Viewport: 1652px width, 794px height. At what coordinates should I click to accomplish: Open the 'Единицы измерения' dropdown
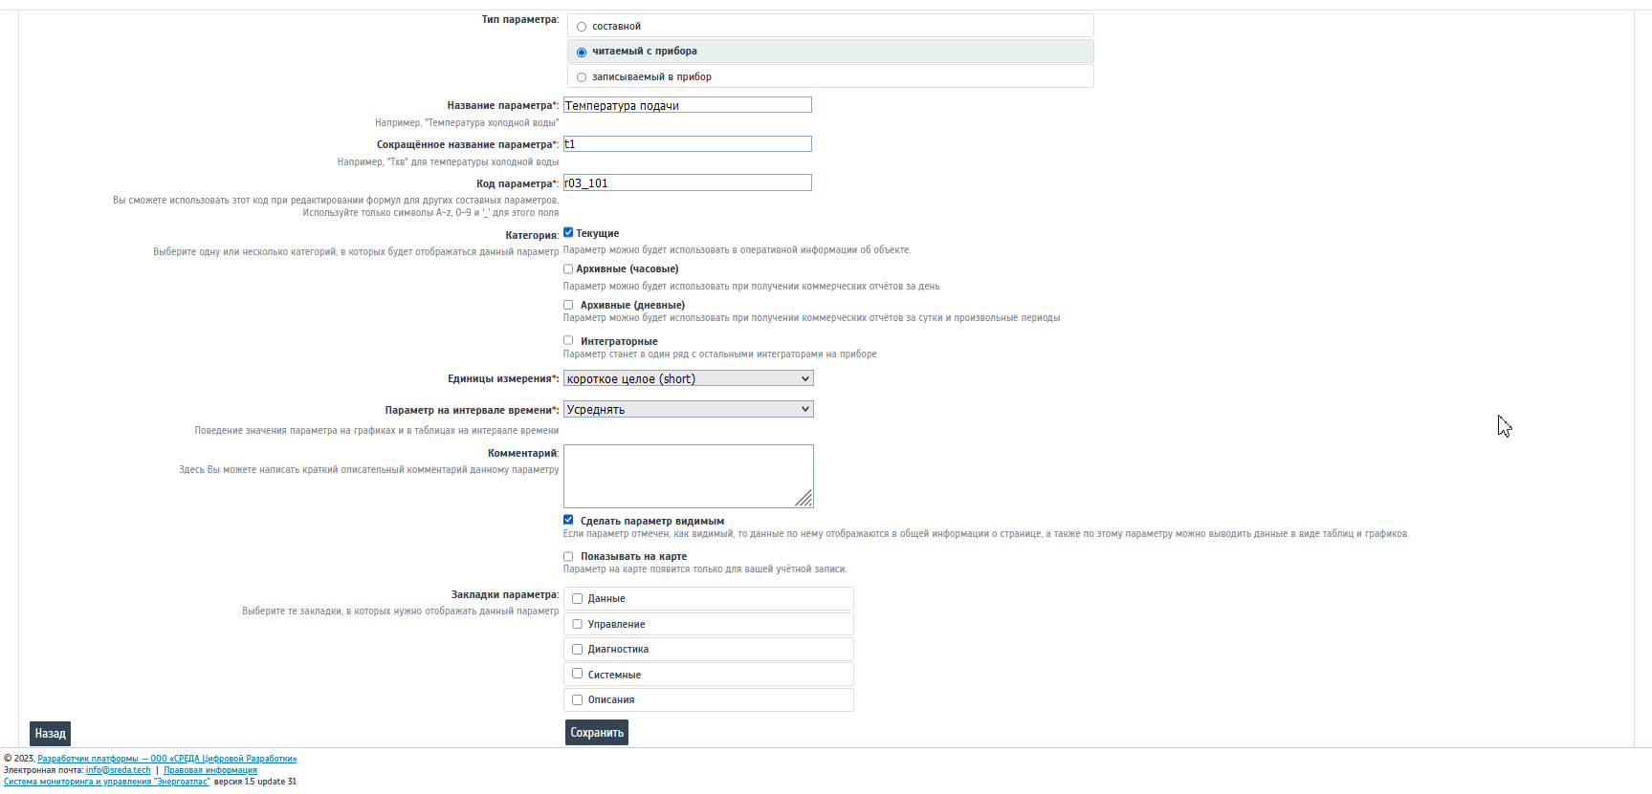tap(688, 379)
